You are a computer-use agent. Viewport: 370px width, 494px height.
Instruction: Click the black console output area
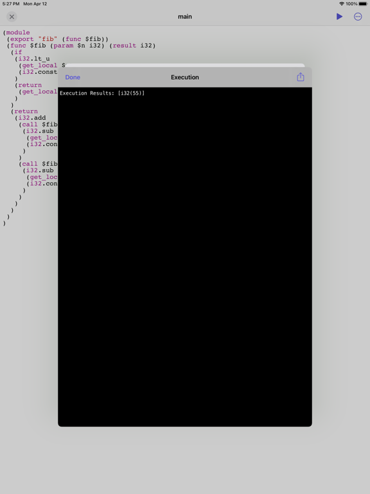pyautogui.click(x=185, y=257)
